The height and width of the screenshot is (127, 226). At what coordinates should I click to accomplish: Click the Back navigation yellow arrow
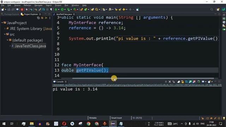(x=124, y=10)
